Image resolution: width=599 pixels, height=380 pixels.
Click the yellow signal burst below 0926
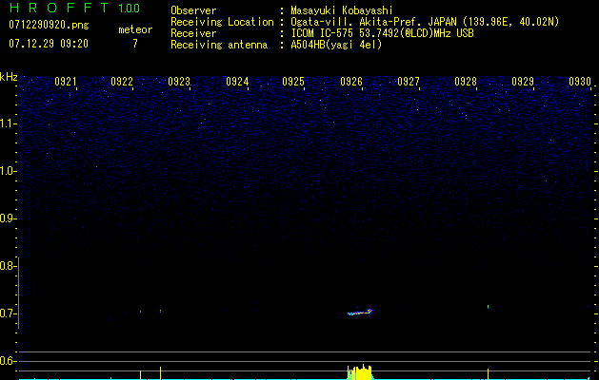pyautogui.click(x=360, y=372)
